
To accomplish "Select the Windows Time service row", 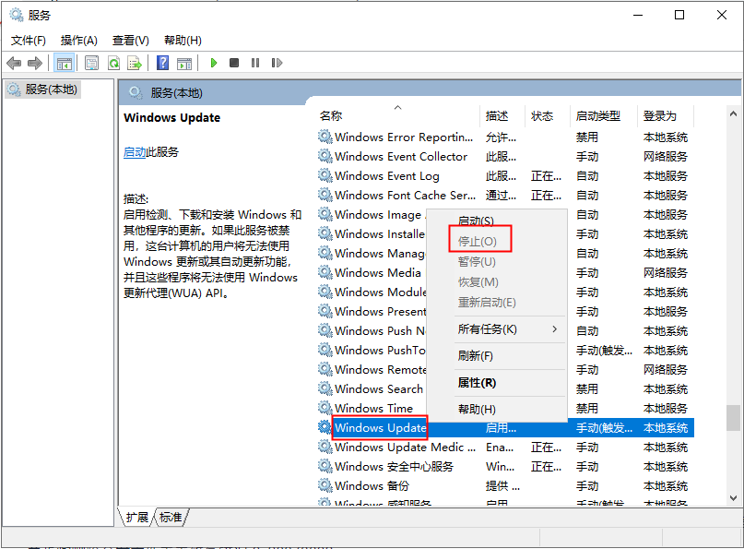I will tap(373, 409).
